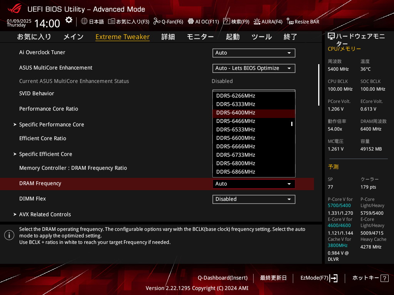The image size is (394, 295).
Task: Switch to the モニター tab
Action: (x=200, y=37)
